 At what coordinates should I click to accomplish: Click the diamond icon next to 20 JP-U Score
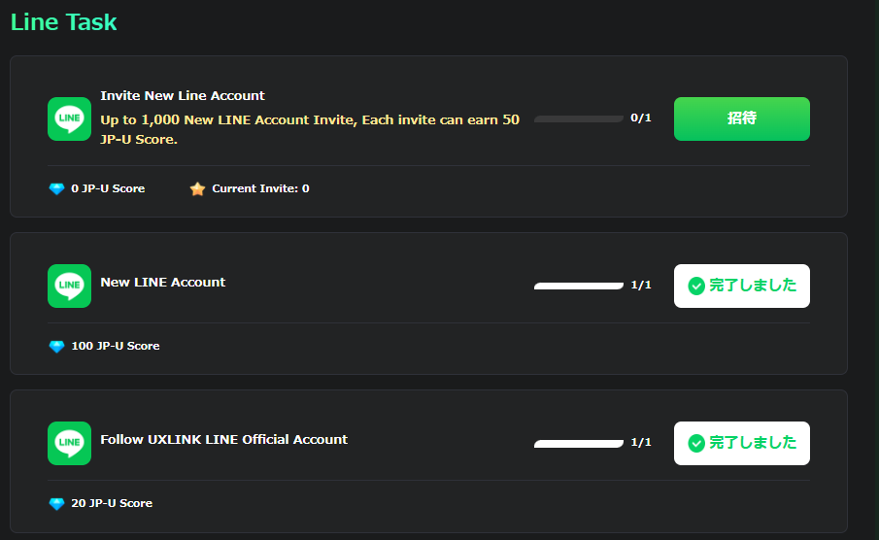click(56, 503)
